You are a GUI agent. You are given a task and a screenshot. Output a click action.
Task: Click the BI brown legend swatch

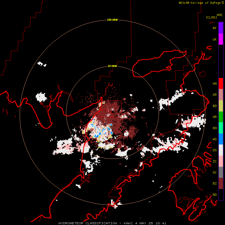click(221, 183)
